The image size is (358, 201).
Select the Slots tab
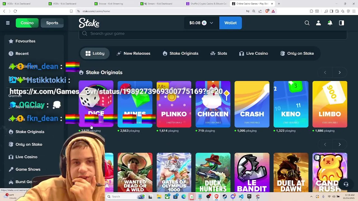point(218,53)
